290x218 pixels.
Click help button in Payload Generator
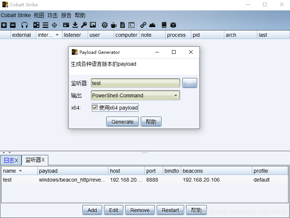151,122
